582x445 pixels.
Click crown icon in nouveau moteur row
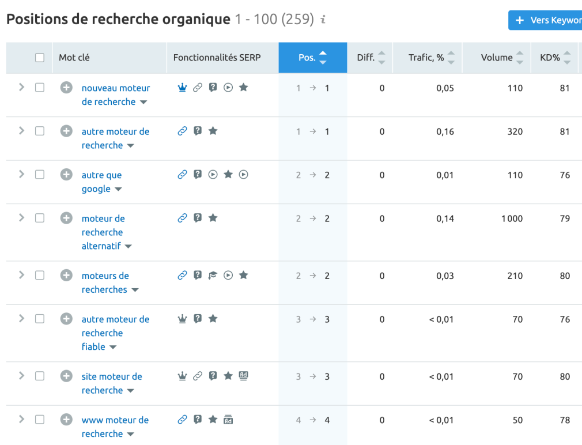[x=182, y=88]
